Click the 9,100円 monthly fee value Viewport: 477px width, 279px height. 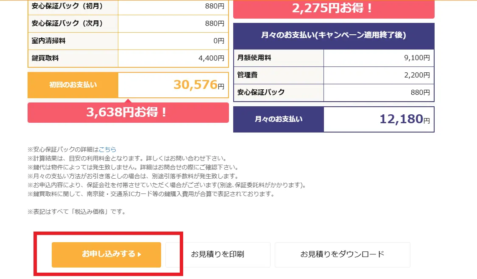(417, 58)
